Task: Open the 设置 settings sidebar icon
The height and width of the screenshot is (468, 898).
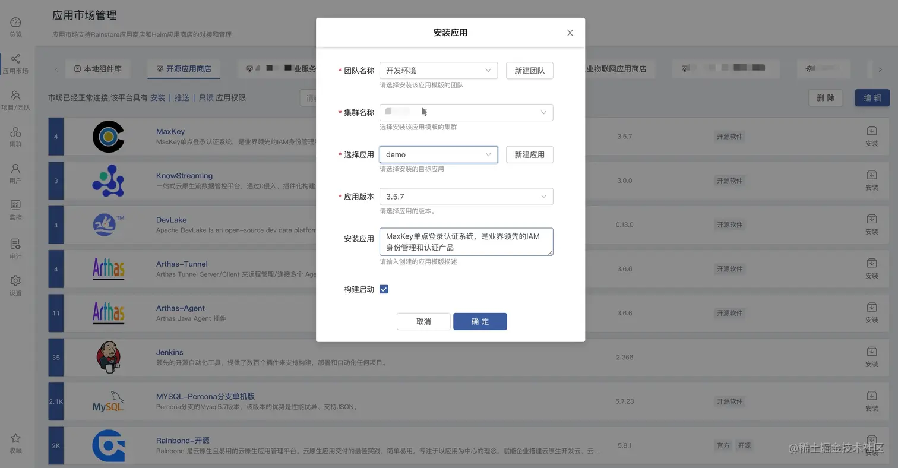Action: [16, 280]
